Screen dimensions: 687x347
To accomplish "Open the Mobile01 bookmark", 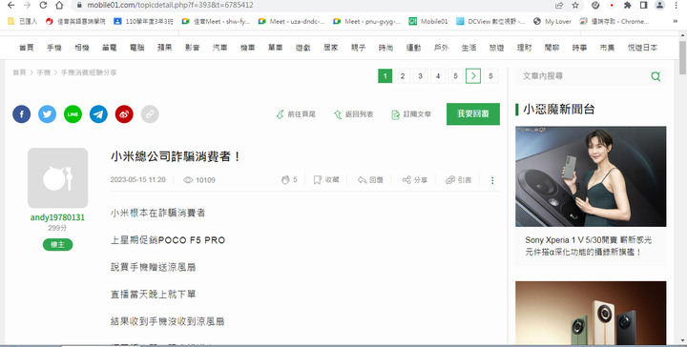I will click(x=428, y=21).
